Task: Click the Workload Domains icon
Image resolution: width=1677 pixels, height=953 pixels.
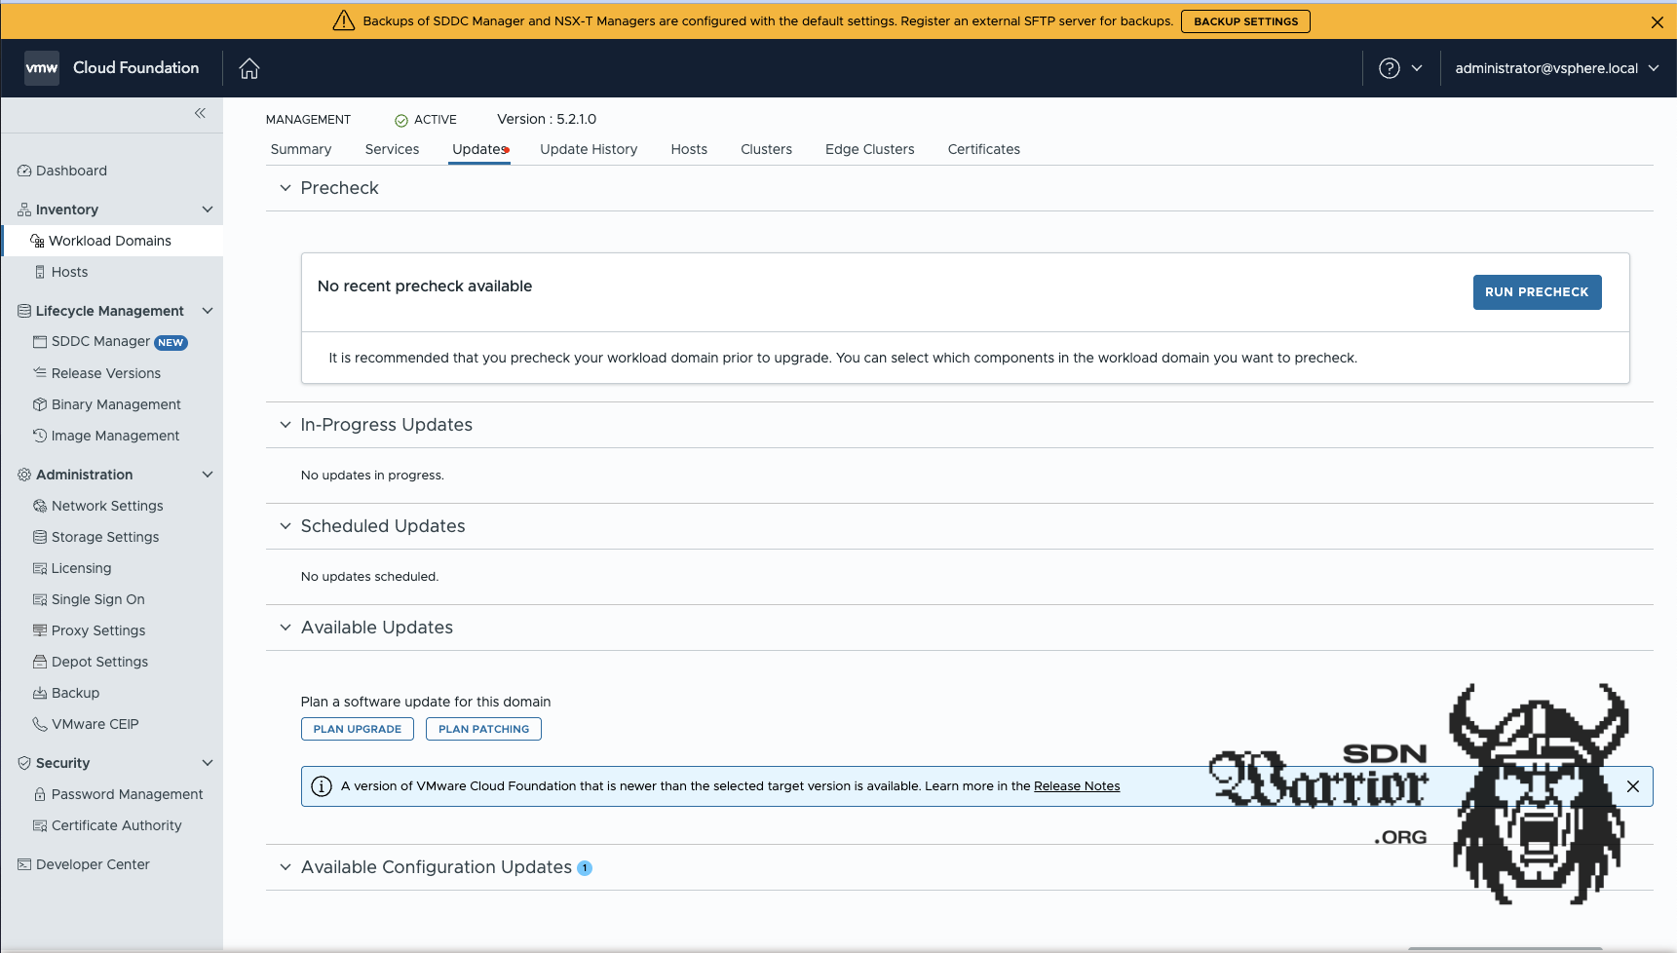Action: point(37,241)
